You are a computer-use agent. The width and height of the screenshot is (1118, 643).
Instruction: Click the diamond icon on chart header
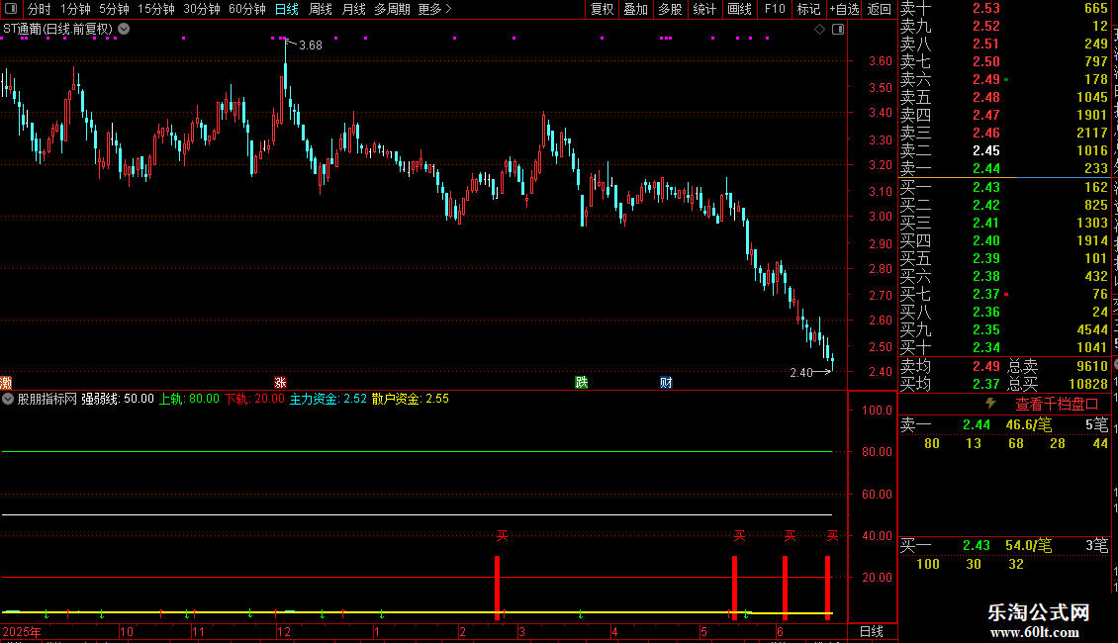(819, 30)
